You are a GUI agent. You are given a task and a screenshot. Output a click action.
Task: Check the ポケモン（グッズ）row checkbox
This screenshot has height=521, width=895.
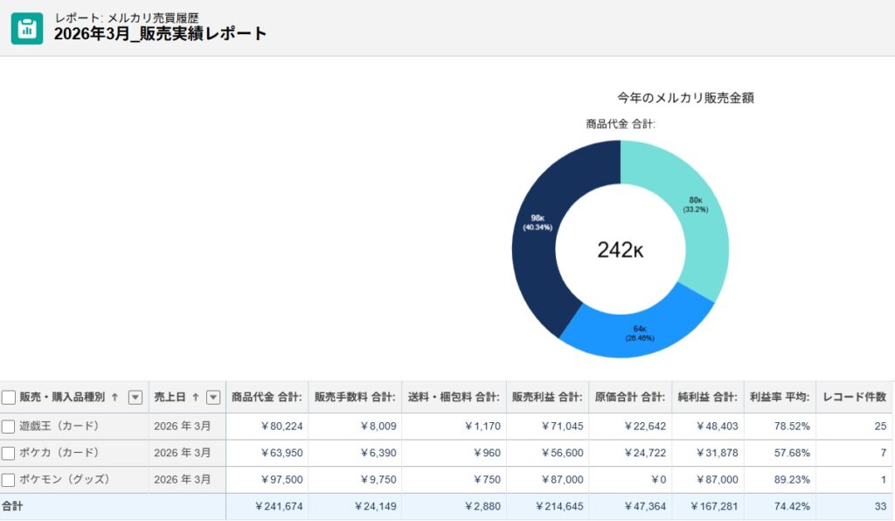tap(10, 479)
